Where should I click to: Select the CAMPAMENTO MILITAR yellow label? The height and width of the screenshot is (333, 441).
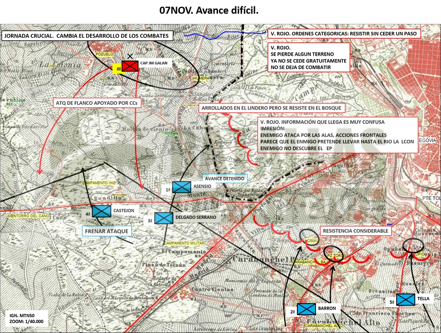184,243
